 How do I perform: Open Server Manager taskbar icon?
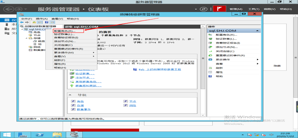click(x=23, y=134)
